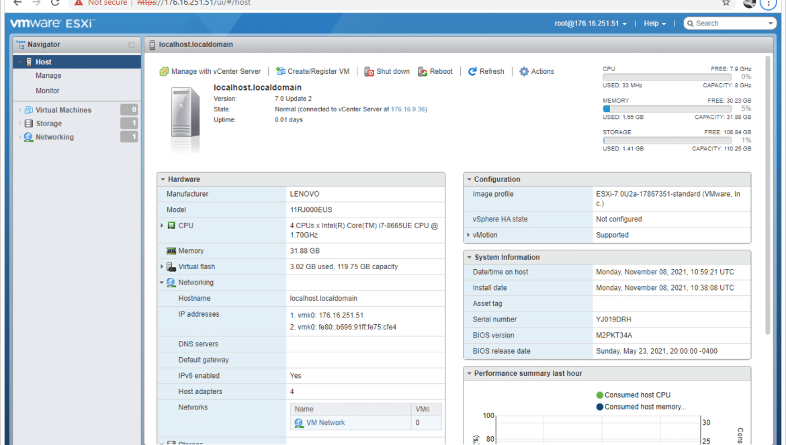Click the VM Network globe icon

(x=299, y=423)
